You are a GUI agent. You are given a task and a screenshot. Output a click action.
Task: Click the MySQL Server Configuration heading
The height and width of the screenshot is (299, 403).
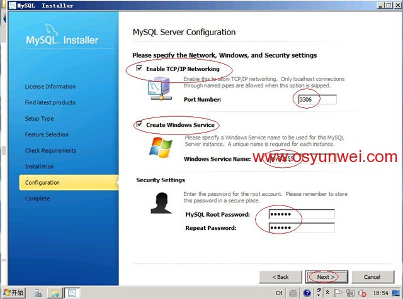point(184,32)
